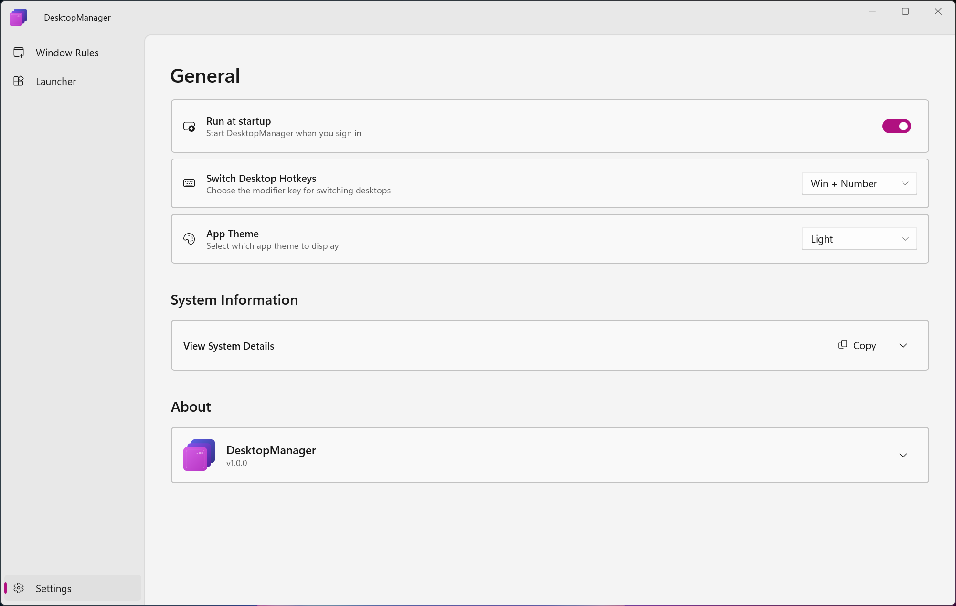Switch to the Launcher page
Screen dimensions: 956x606
[x=56, y=81]
